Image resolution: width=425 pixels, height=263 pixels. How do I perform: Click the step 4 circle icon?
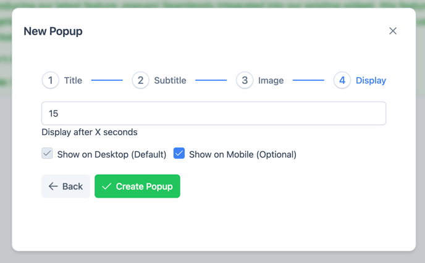(x=342, y=80)
